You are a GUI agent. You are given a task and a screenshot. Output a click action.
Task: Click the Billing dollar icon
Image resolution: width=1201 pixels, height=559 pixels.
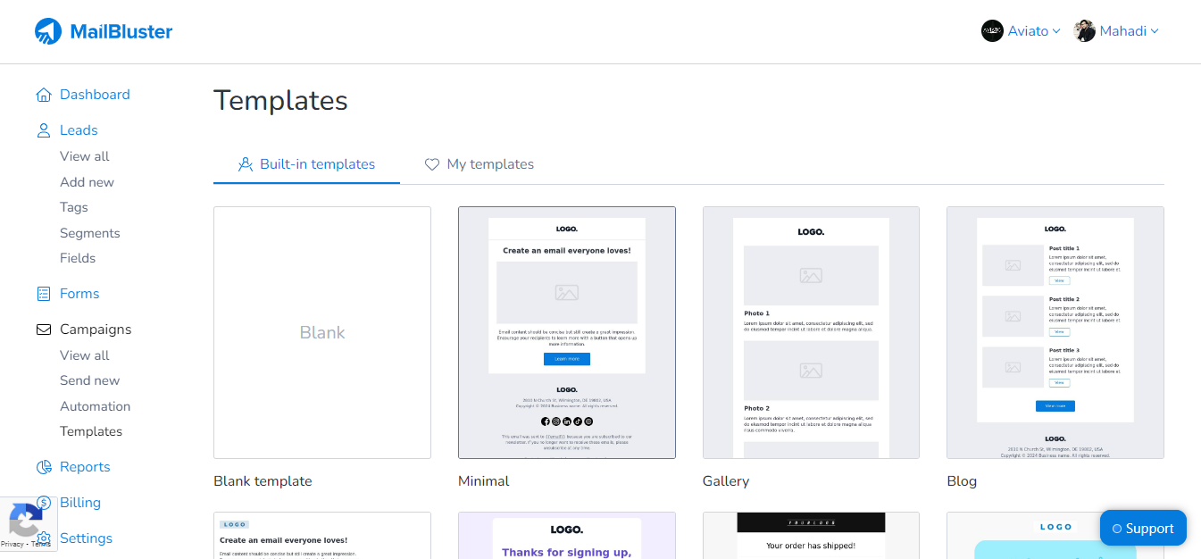(x=43, y=502)
